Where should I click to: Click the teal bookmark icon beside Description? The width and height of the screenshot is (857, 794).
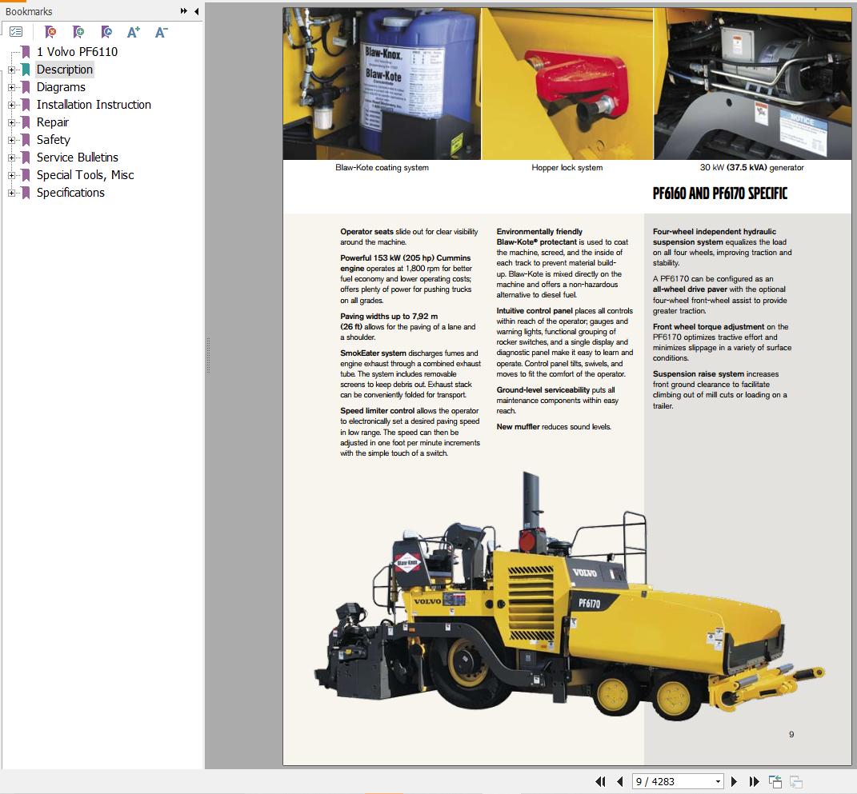pos(26,70)
